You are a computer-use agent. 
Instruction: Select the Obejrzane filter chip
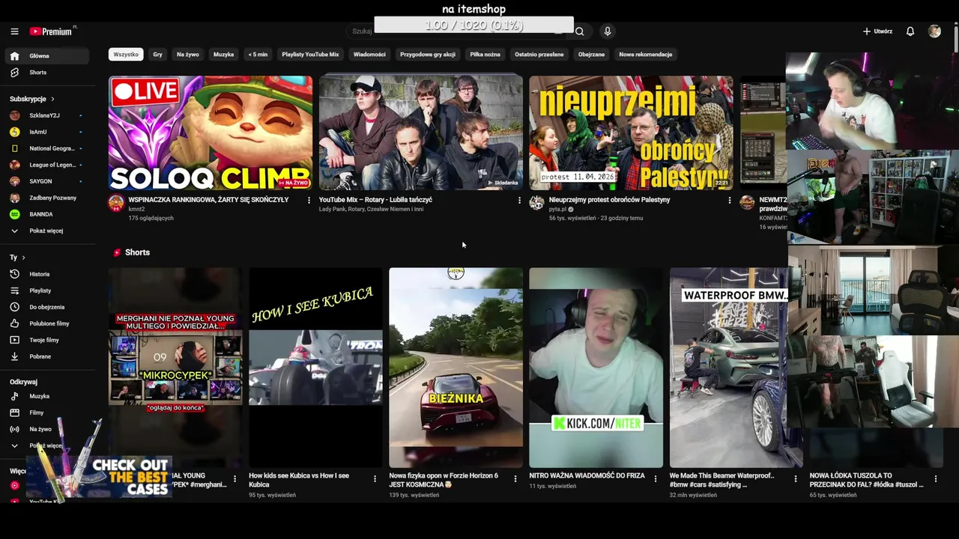coord(591,55)
